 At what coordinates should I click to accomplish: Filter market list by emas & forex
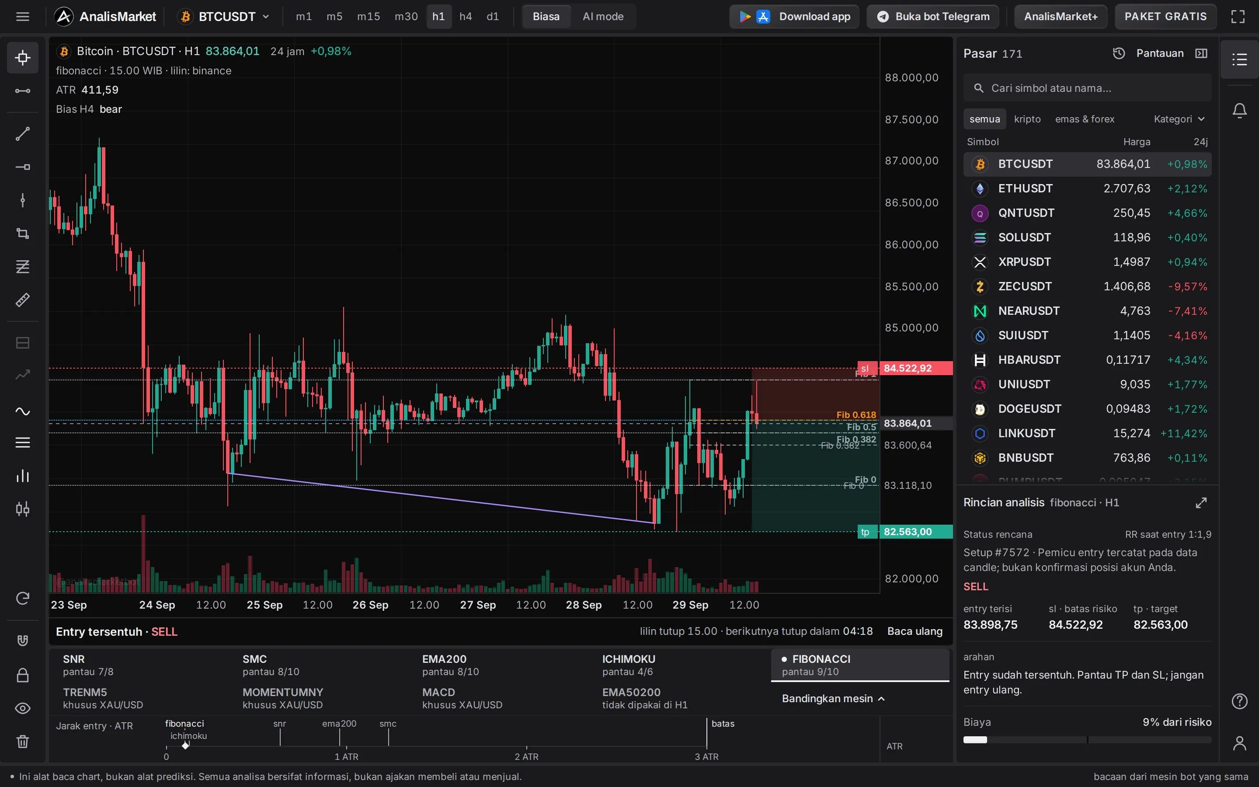click(1085, 119)
